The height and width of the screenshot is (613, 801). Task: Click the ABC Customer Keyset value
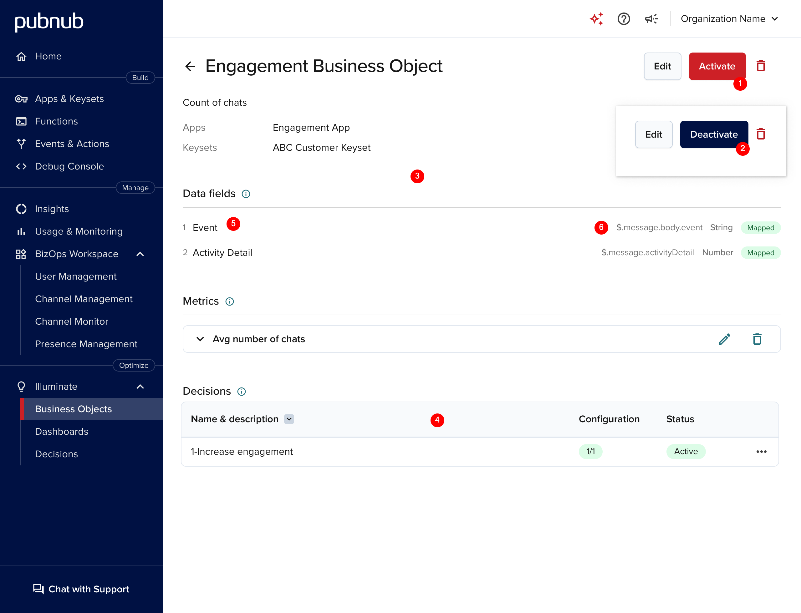(x=321, y=148)
